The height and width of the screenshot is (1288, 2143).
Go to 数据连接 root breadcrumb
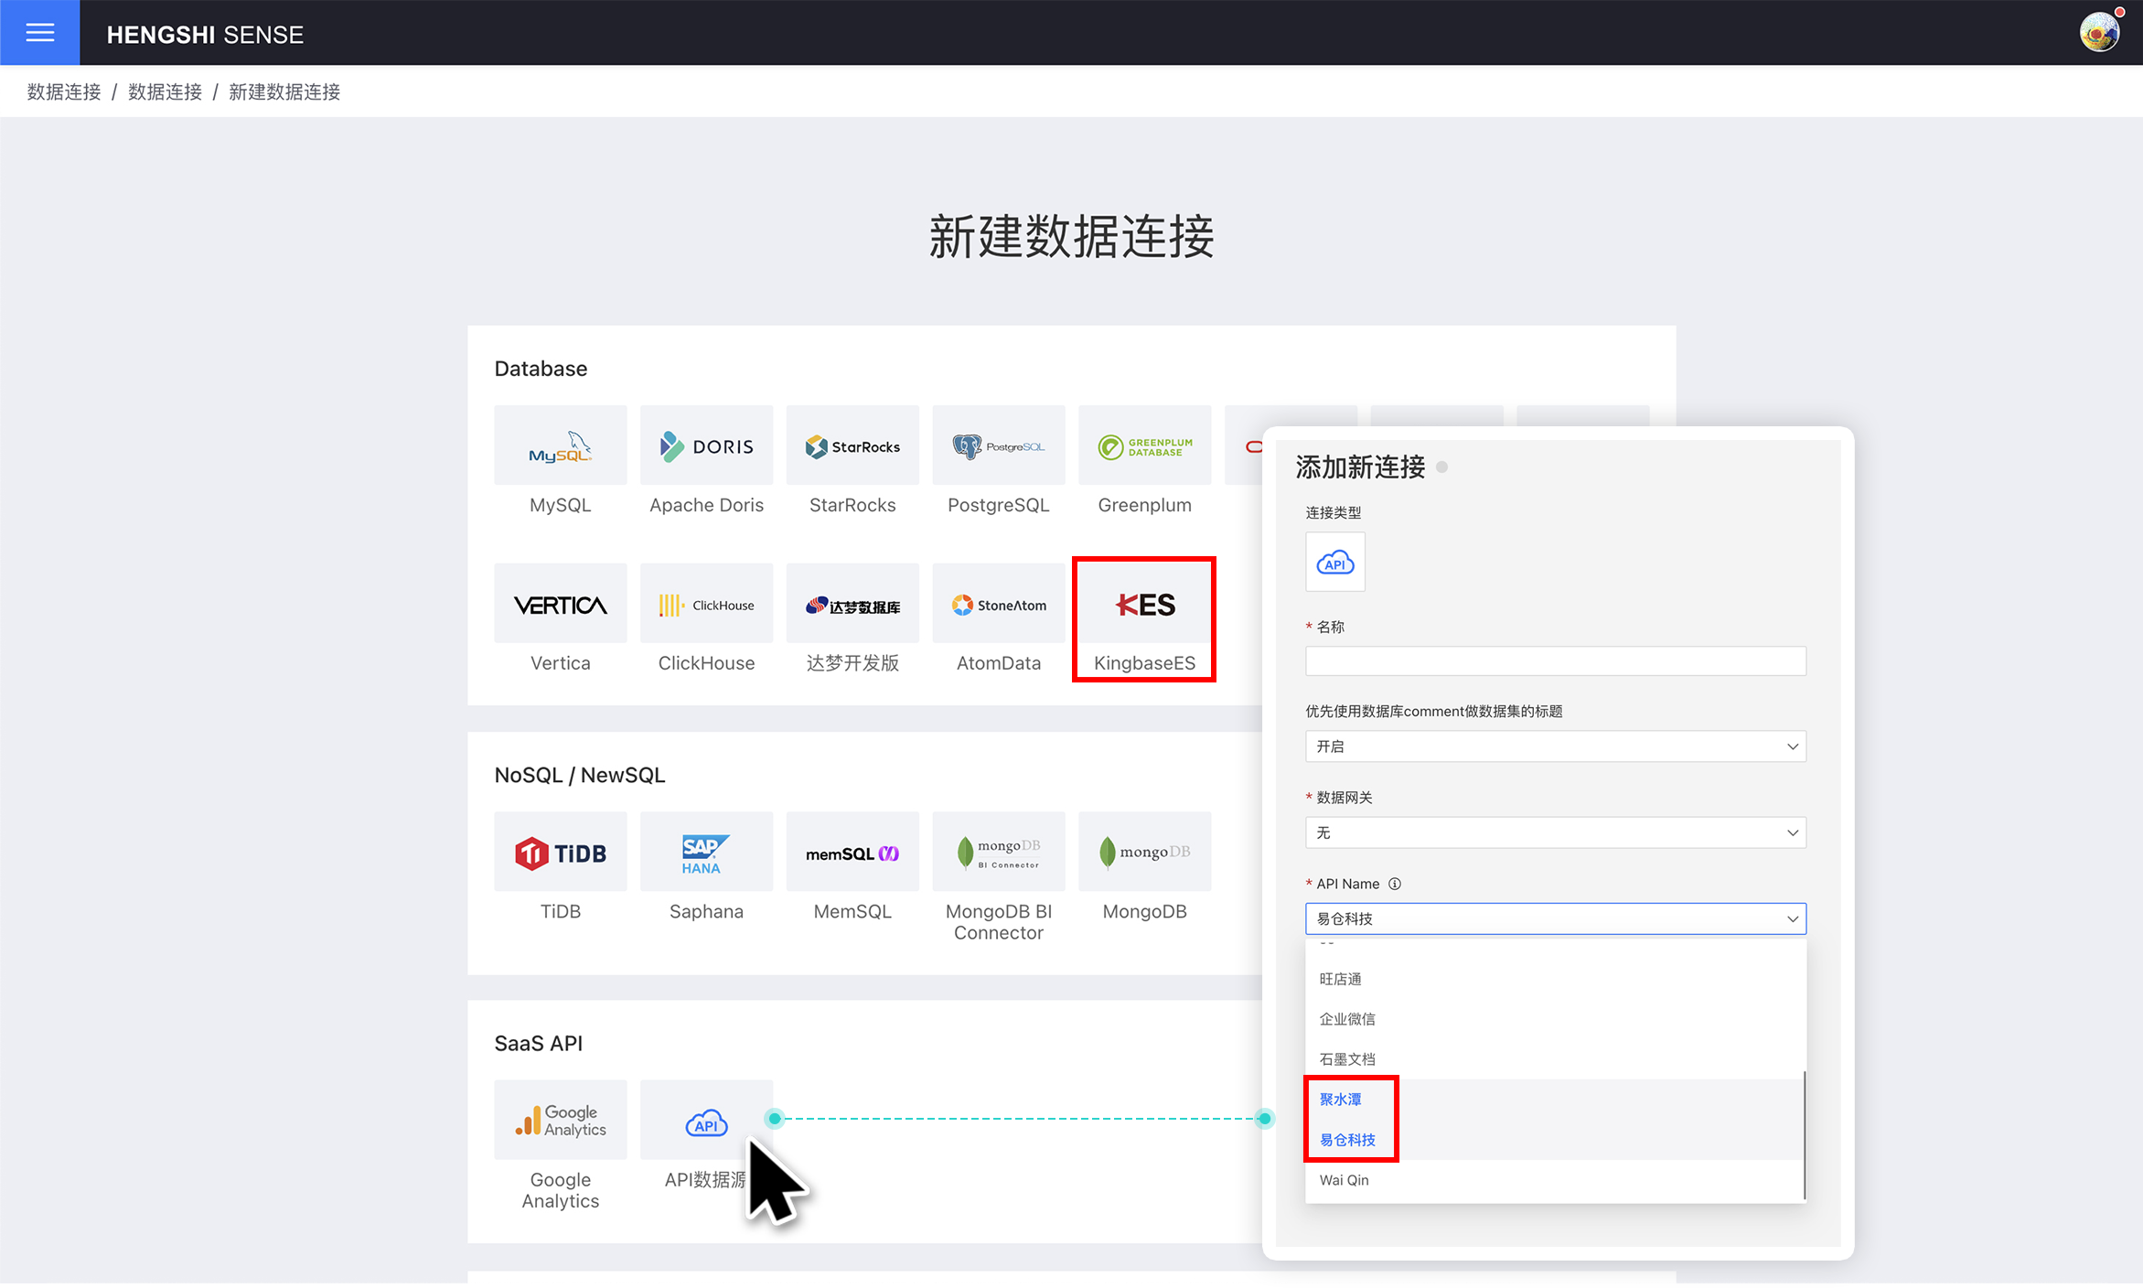64,91
